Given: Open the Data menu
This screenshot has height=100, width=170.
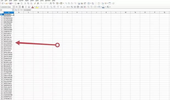Looking at the screenshot, I should coord(37,1).
